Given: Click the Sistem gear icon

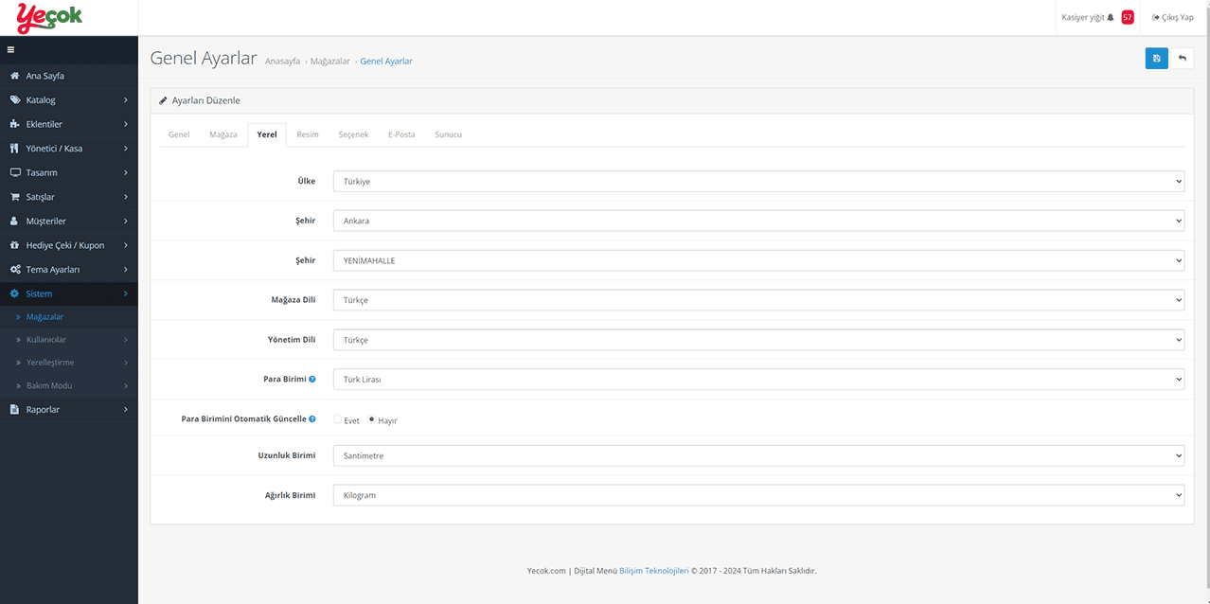Looking at the screenshot, I should click(15, 293).
